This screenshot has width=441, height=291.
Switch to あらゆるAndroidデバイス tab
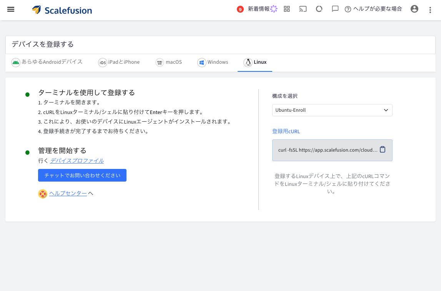47,62
